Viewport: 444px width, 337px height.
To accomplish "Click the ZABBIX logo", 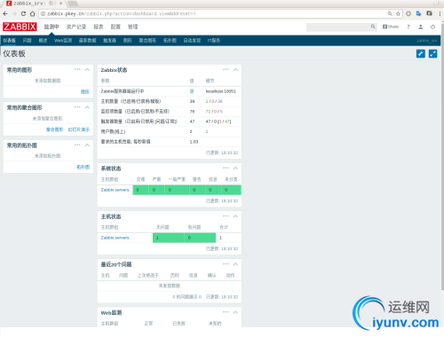I will [x=20, y=27].
